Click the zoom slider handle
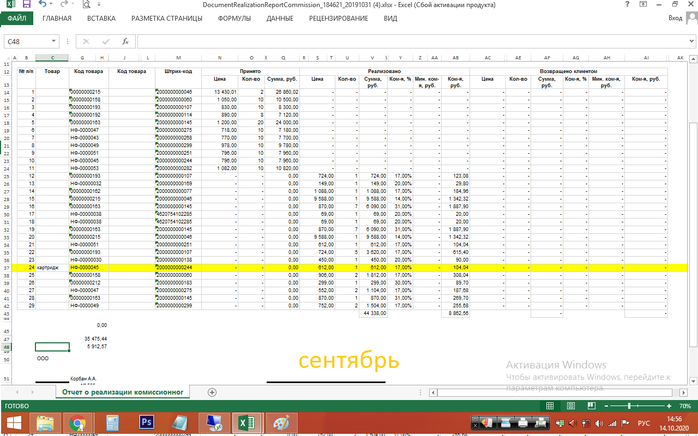698x436 pixels. pyautogui.click(x=629, y=406)
